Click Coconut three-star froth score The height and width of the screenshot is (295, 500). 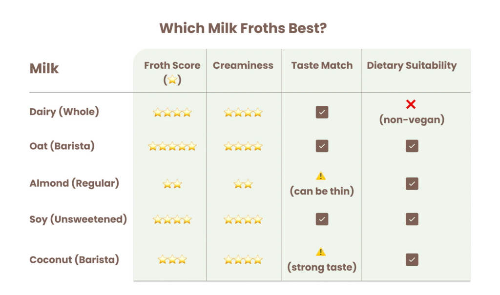[x=172, y=259]
